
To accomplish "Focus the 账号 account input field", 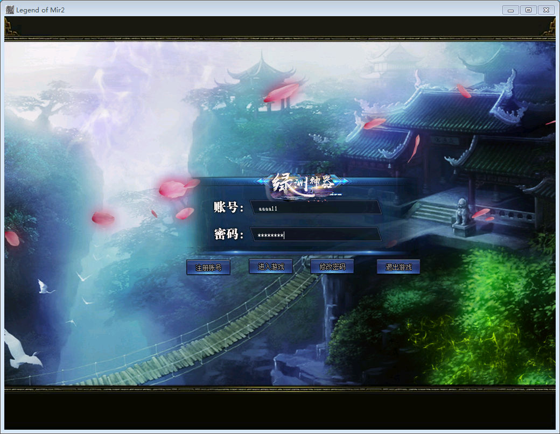I will pos(316,208).
